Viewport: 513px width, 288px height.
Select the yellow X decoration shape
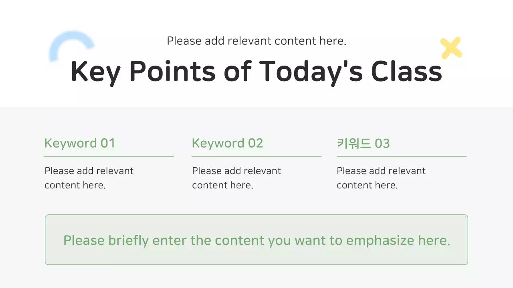click(451, 48)
